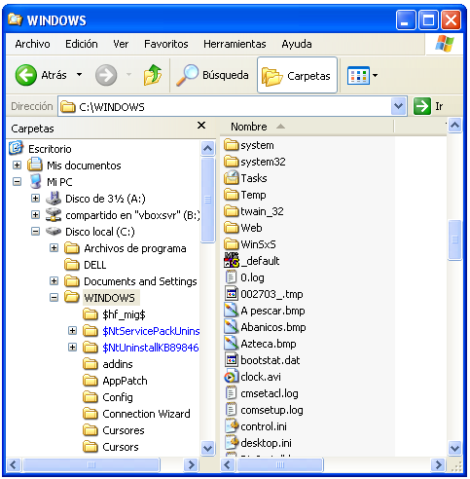Open the Dirección address dropdown
470x479 pixels.
tap(399, 106)
